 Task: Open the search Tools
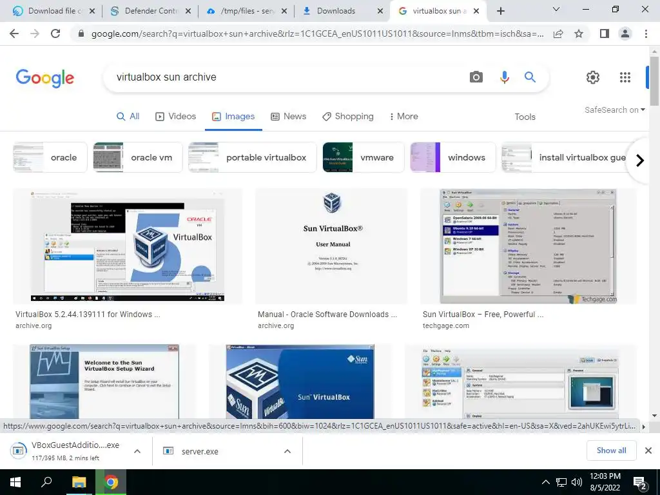[525, 117]
